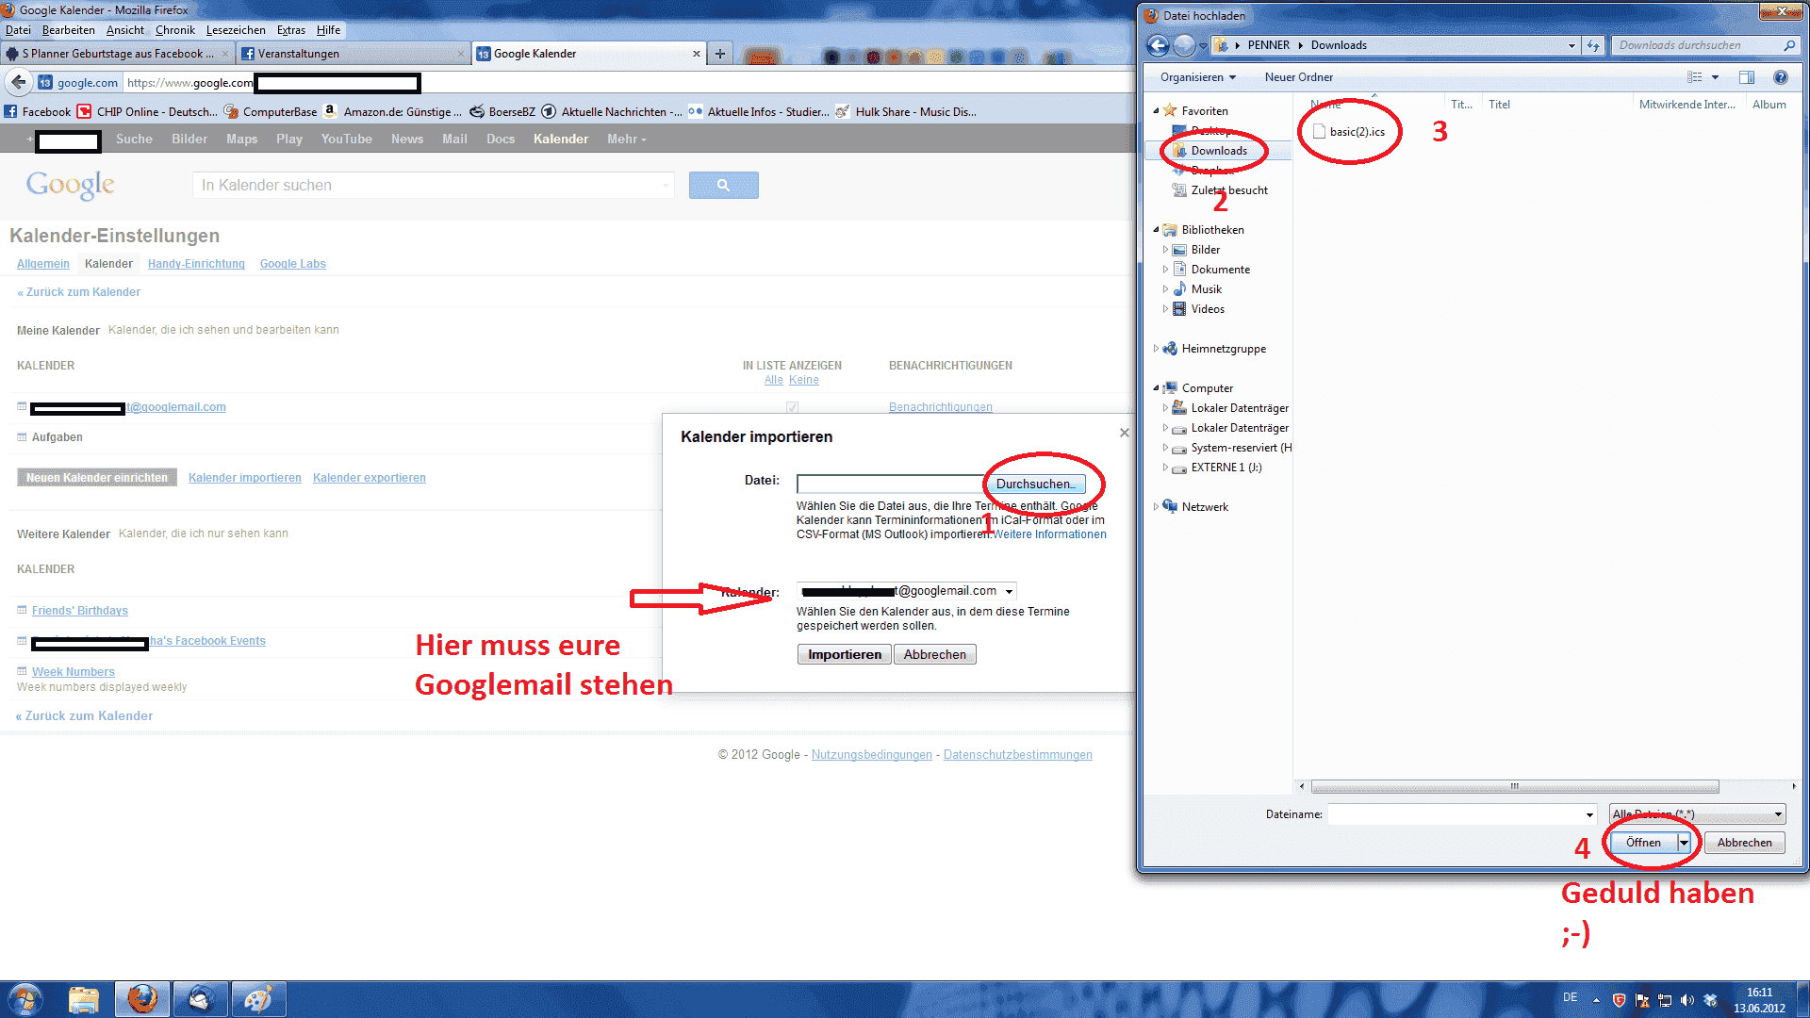1810x1018 pixels.
Task: Switch to Google Labs settings tab
Action: pyautogui.click(x=293, y=264)
